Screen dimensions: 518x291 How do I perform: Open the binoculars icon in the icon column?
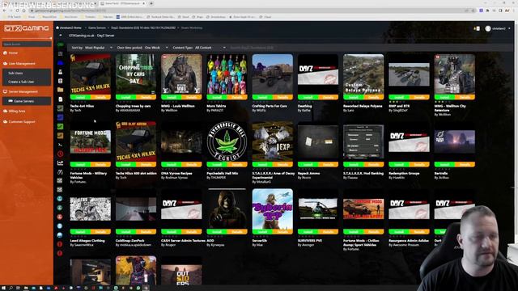60,172
